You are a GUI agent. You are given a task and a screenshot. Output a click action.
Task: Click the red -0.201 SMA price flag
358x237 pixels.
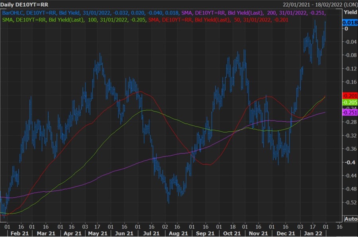pyautogui.click(x=349, y=95)
